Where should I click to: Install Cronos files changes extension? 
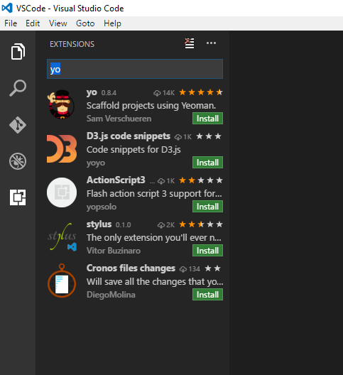tap(207, 295)
